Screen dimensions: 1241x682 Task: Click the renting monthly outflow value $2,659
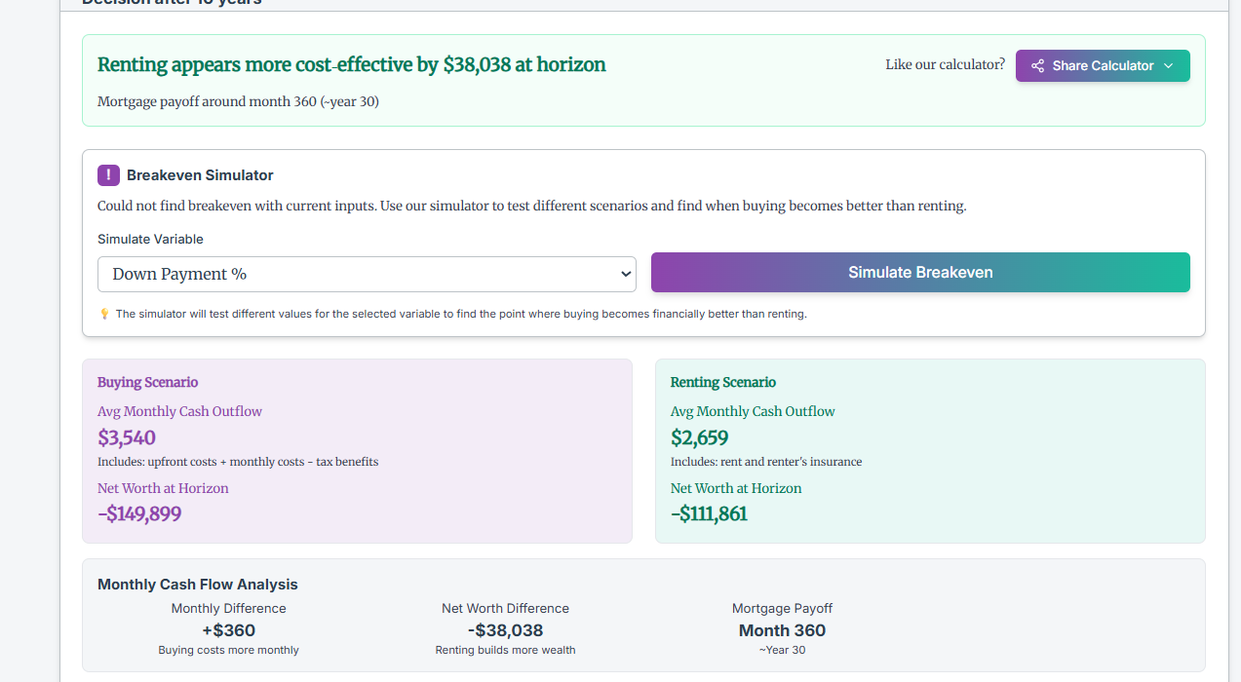tap(699, 437)
